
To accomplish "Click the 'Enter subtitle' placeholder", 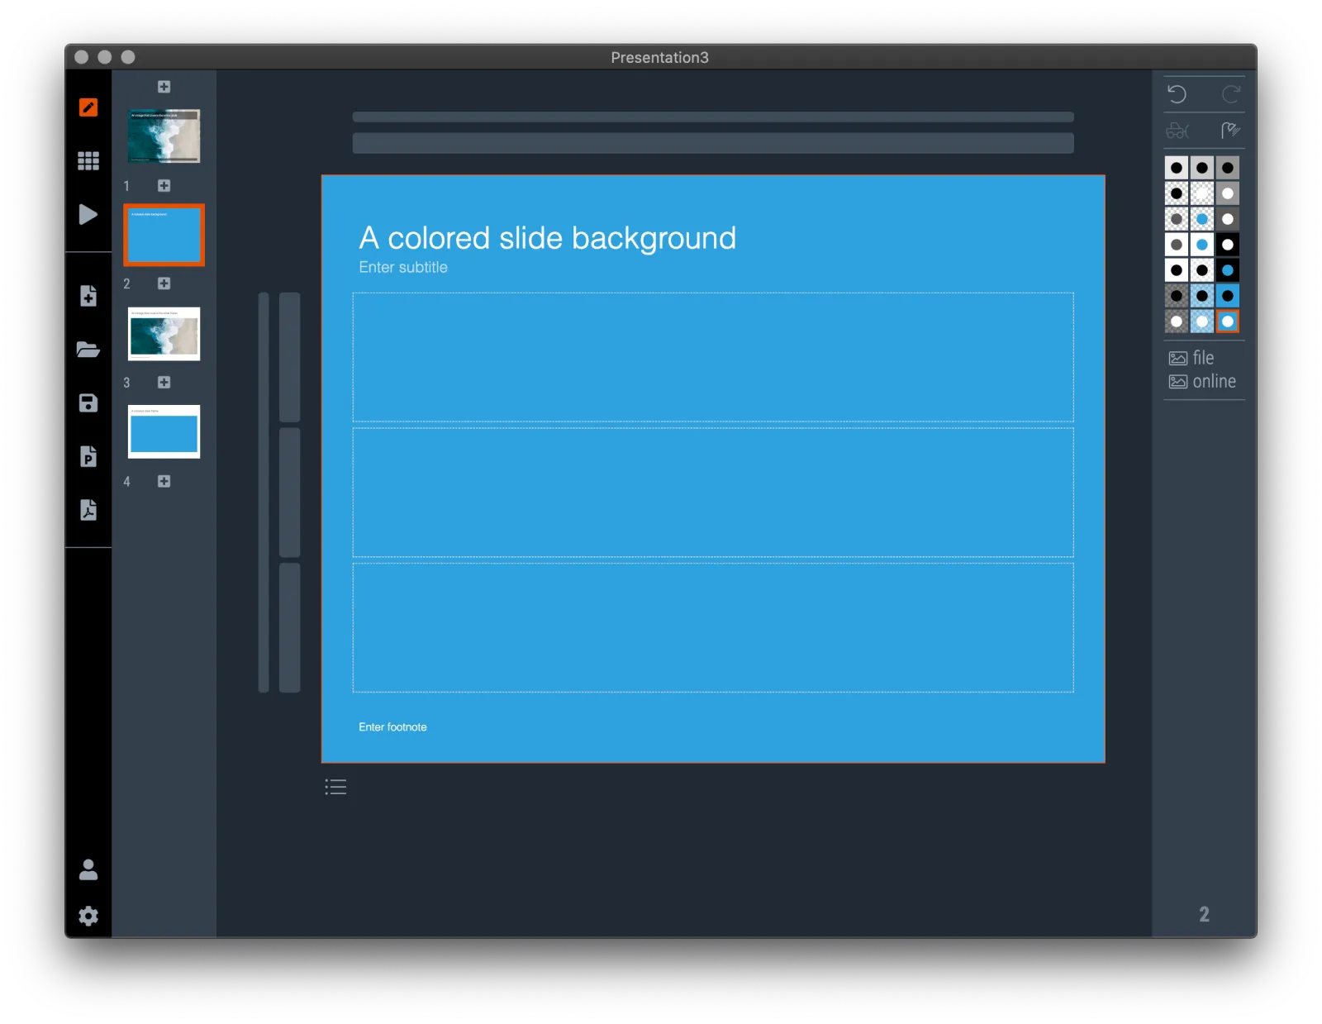I will (x=403, y=267).
